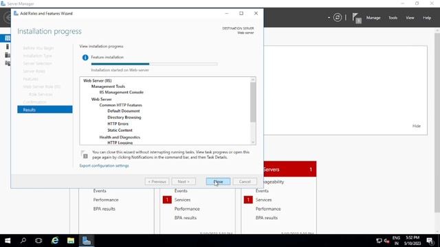Select 'Management Tools' in the feature list
Image resolution: width=440 pixels, height=247 pixels.
point(108,86)
